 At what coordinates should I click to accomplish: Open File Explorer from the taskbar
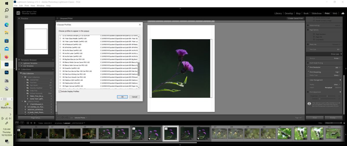(x=7, y=33)
